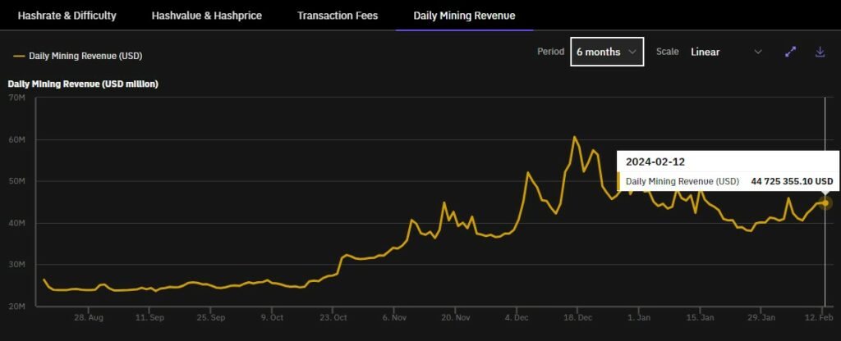Open the Transaction Fees tab
Viewport: 841px width, 341px height.
point(338,16)
